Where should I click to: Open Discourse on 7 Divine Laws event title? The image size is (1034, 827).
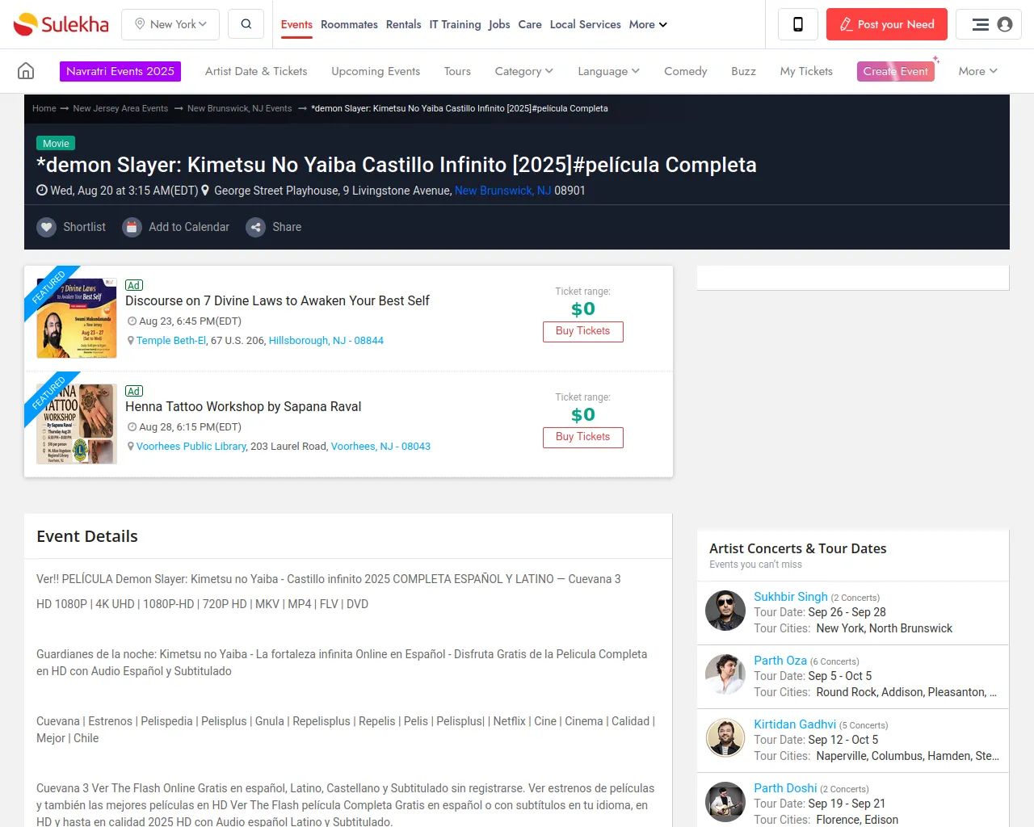pyautogui.click(x=277, y=300)
